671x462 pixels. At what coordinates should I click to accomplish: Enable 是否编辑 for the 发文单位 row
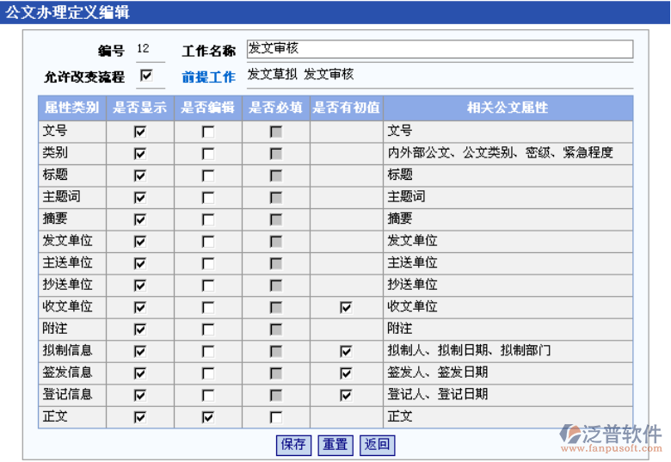tap(208, 242)
